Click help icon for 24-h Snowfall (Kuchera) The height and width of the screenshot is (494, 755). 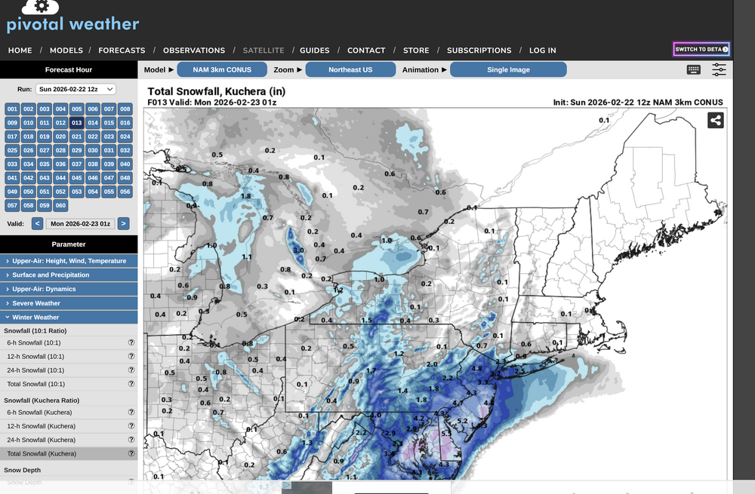131,440
